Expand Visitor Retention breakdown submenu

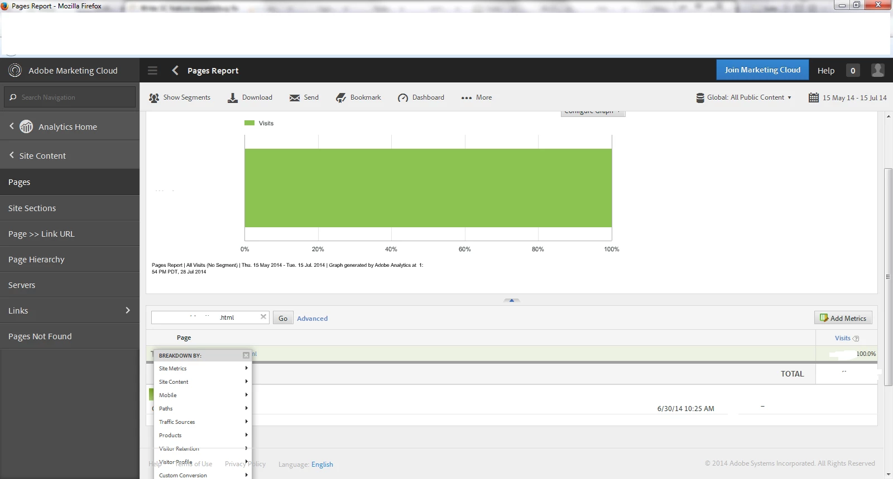coord(203,448)
